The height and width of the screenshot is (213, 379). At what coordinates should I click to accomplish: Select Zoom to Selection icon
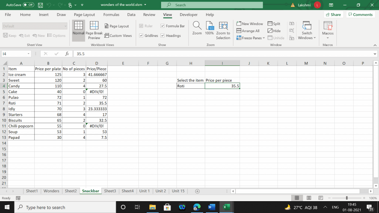coord(223,26)
